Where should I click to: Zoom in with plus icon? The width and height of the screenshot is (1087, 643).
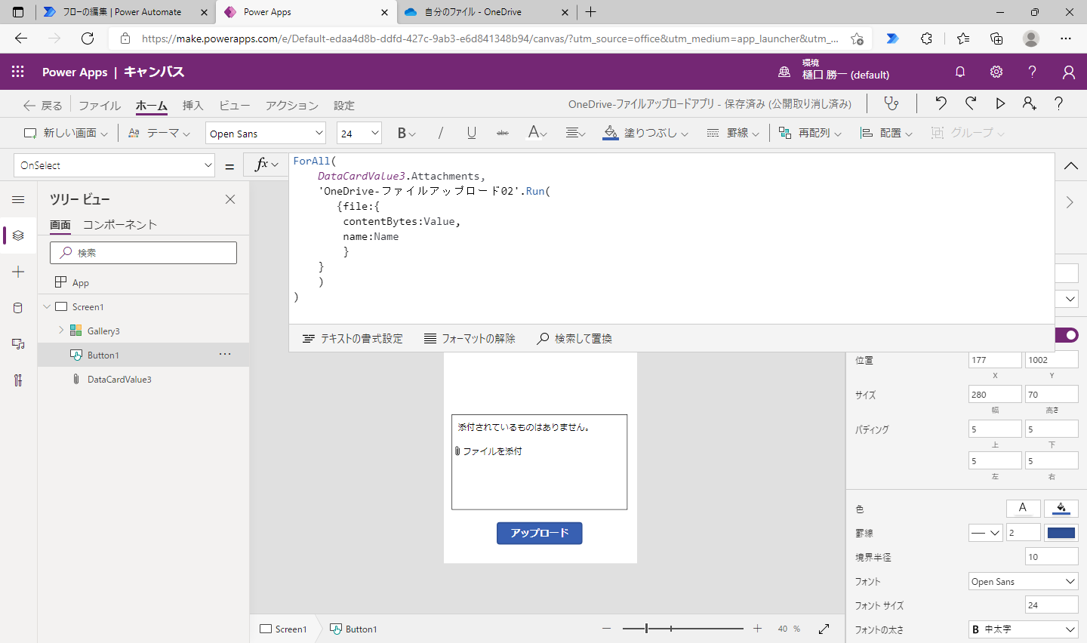(757, 629)
